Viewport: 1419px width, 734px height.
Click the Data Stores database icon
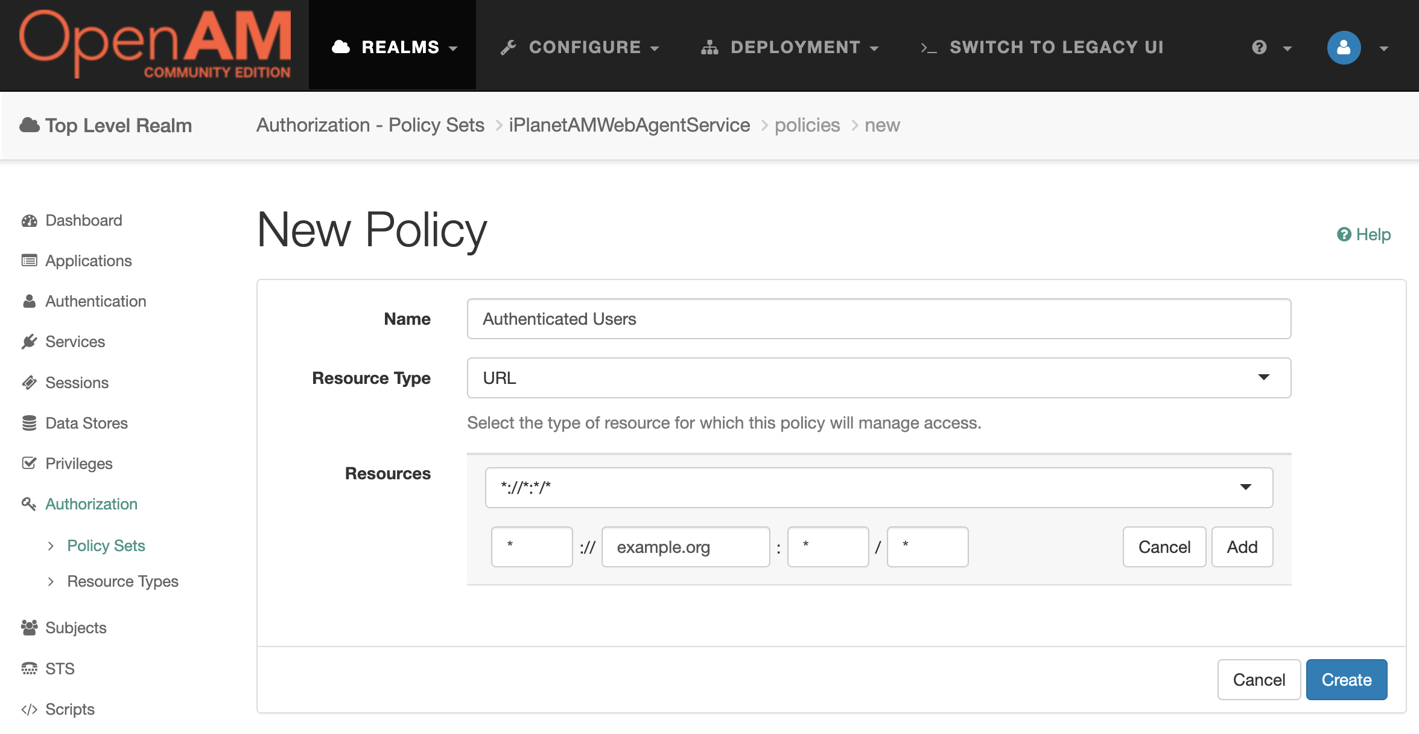click(x=29, y=423)
